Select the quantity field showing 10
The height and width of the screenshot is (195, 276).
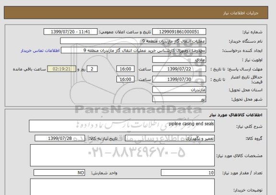188,172
